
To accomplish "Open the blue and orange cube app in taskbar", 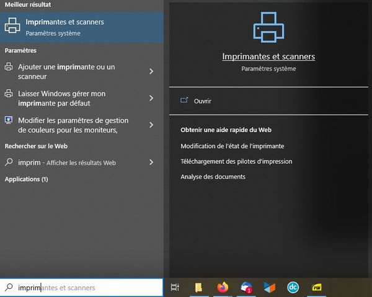I will [270, 287].
